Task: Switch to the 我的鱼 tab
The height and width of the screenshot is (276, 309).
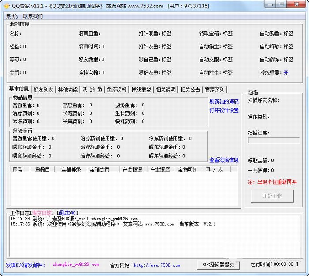Action: tap(92, 90)
